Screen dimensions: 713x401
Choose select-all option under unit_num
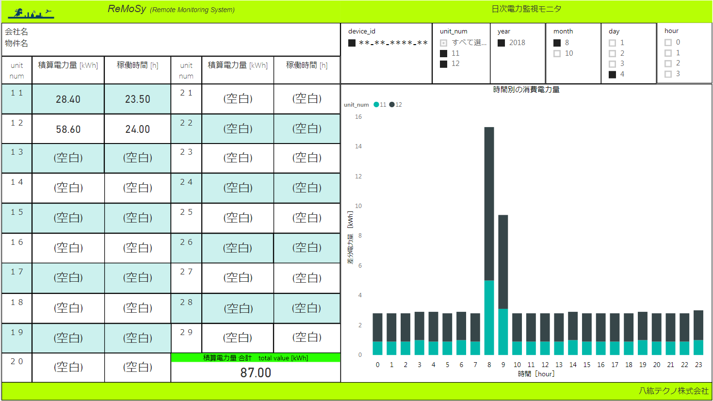(x=443, y=43)
